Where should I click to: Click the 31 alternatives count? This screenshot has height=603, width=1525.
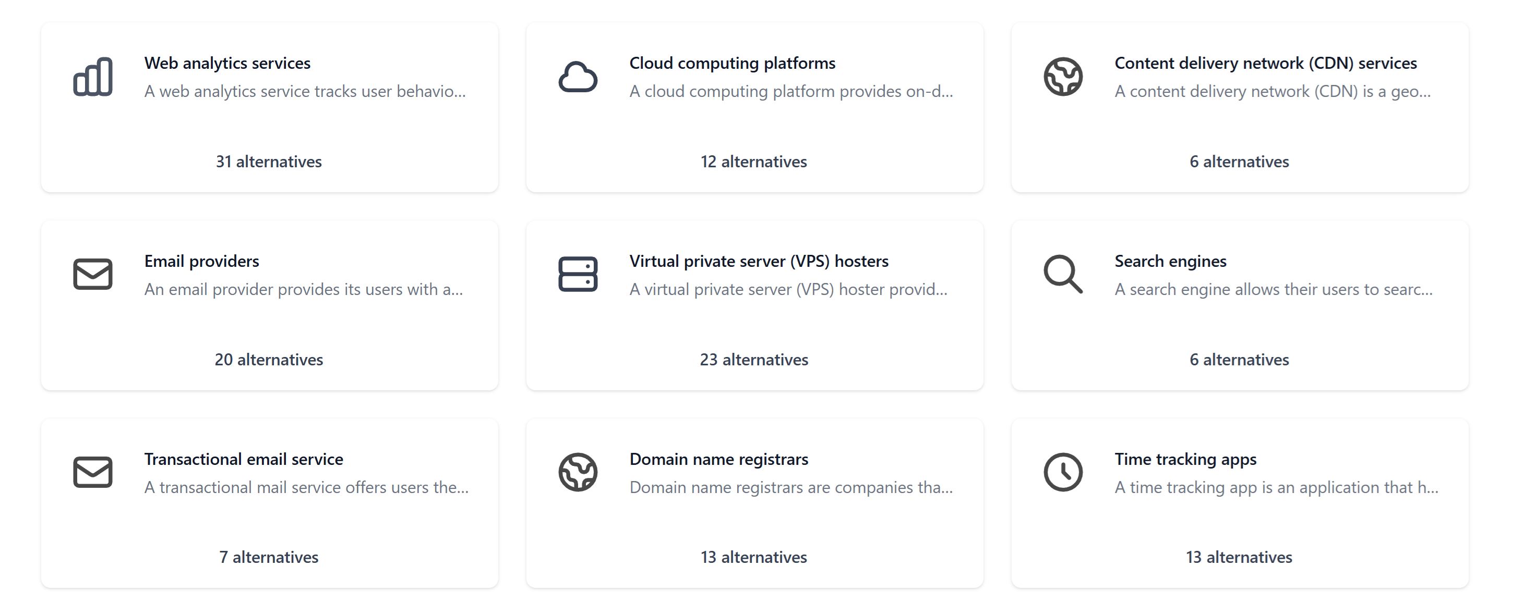[269, 162]
